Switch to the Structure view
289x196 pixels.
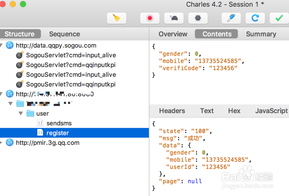[20, 34]
